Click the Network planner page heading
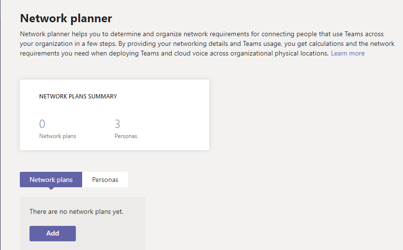 click(x=66, y=19)
